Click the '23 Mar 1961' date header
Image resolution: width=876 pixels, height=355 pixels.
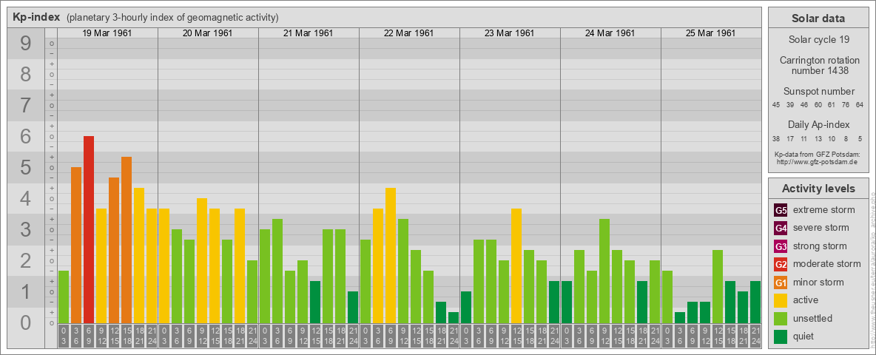coord(510,33)
